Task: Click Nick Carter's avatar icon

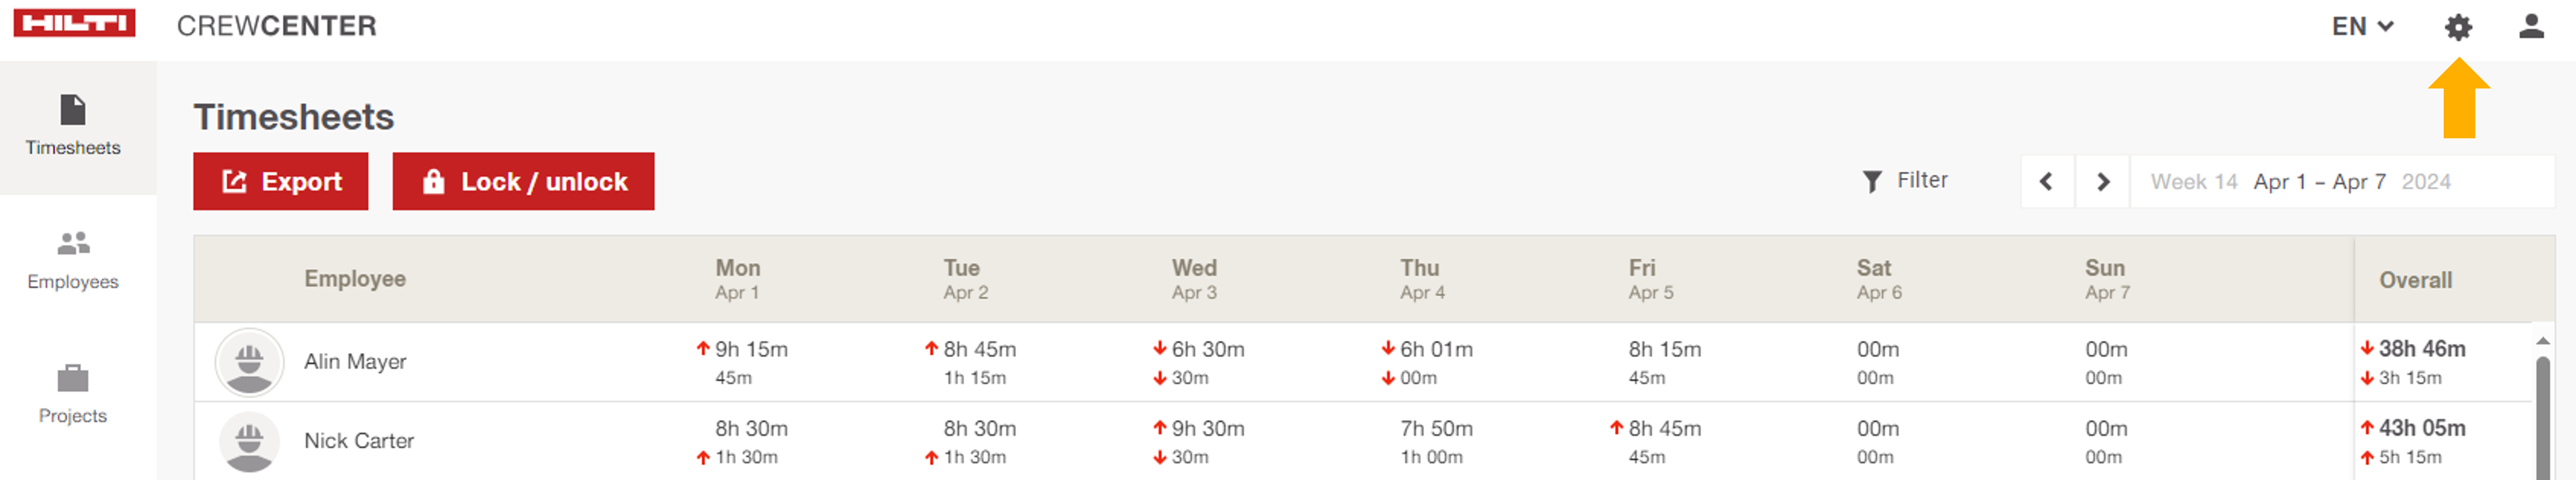Action: click(x=249, y=441)
